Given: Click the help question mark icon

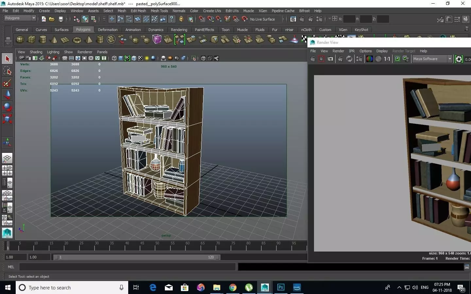Looking at the screenshot, I should pyautogui.click(x=172, y=19).
